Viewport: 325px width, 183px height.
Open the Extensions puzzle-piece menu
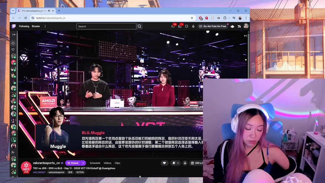225,18
